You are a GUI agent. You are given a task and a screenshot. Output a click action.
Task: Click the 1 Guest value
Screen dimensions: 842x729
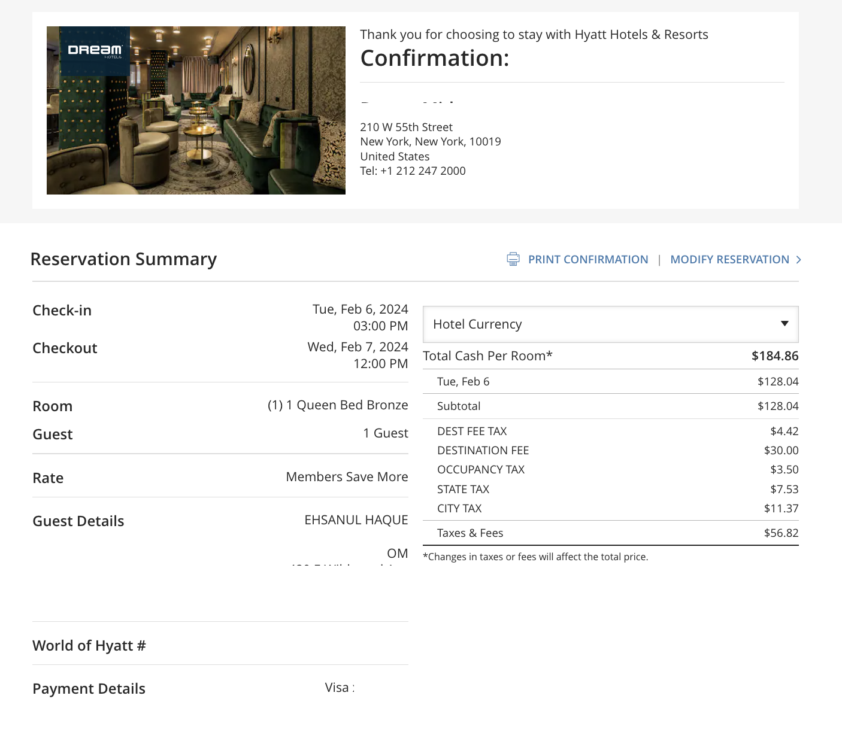click(386, 433)
